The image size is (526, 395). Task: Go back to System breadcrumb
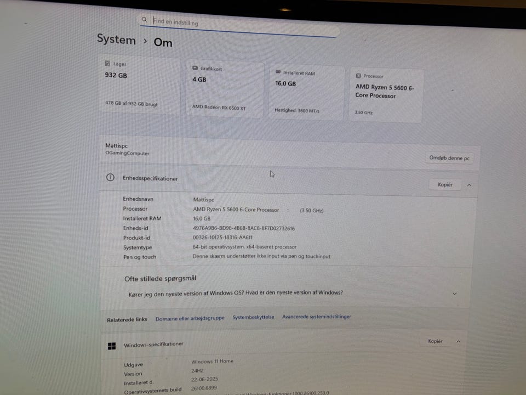click(116, 39)
